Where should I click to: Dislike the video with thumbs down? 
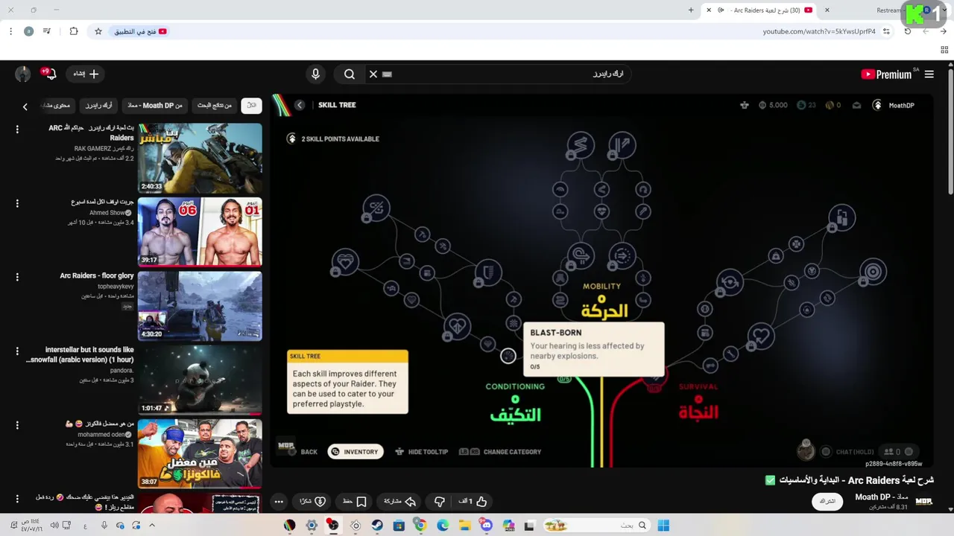coord(439,502)
